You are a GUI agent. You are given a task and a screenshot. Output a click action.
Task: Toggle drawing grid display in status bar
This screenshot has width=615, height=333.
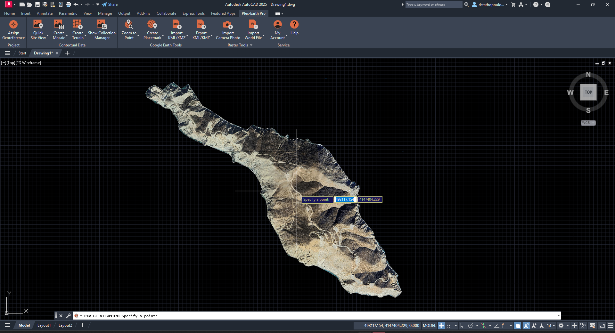pos(441,326)
